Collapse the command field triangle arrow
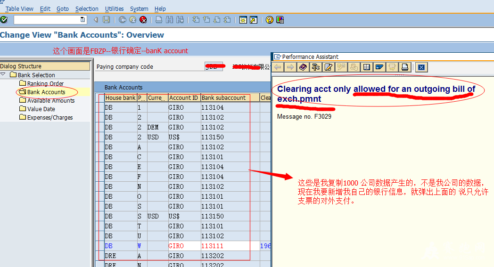This screenshot has height=267, width=494. 96,20
